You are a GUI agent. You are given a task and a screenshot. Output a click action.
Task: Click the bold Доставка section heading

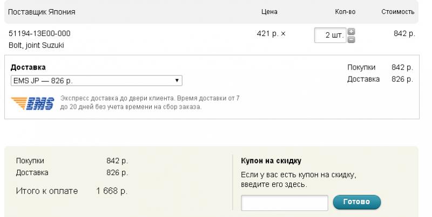pos(28,67)
